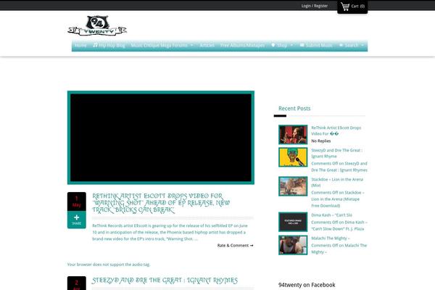
Task: Click the Shop pin icon in navigation
Action: point(273,45)
